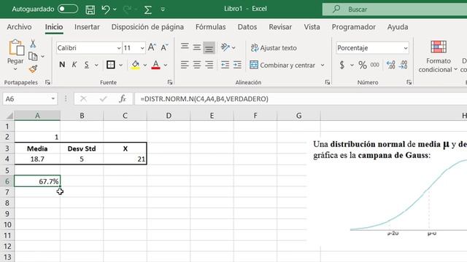The width and height of the screenshot is (467, 262).
Task: Open the Datos ribbon tab
Action: [x=247, y=27]
